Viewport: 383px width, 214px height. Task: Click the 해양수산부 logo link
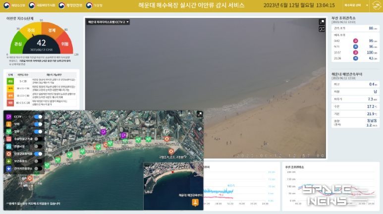click(16, 5)
